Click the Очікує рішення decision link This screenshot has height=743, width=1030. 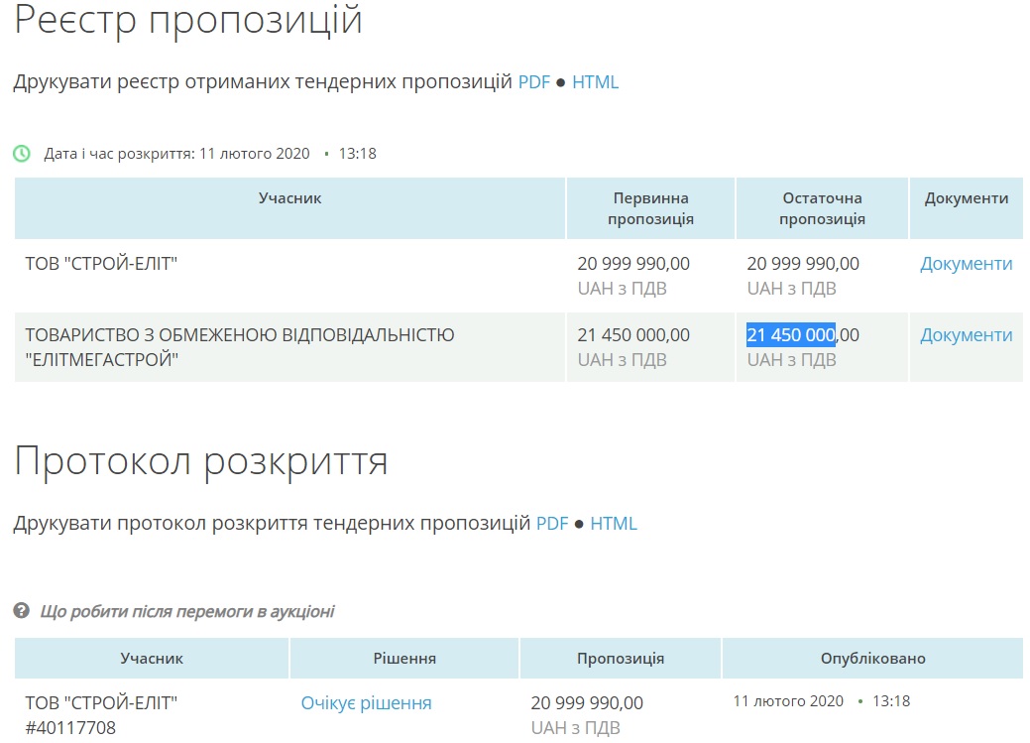point(366,703)
